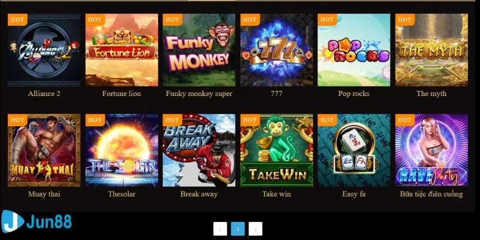This screenshot has width=480, height=240.
Task: Go to the next page arrow
Action: [256, 229]
